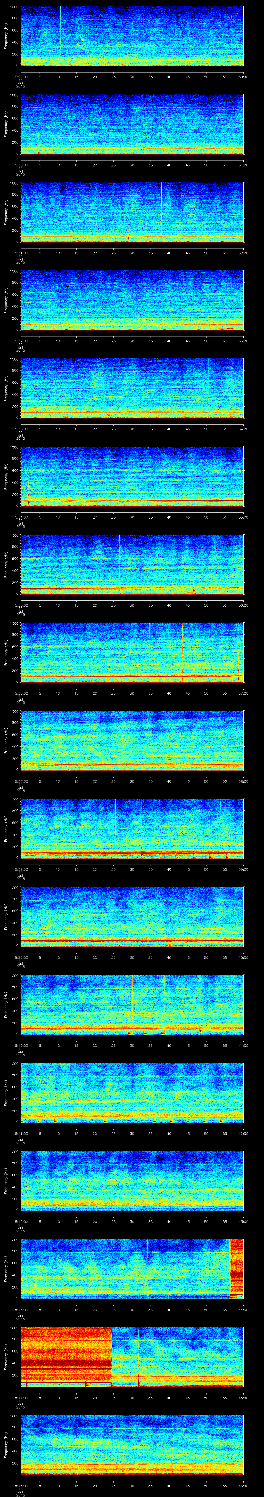Select the spectrogram panel starting at 5:29:00
This screenshot has height=1497, width=264.
pos(132,36)
